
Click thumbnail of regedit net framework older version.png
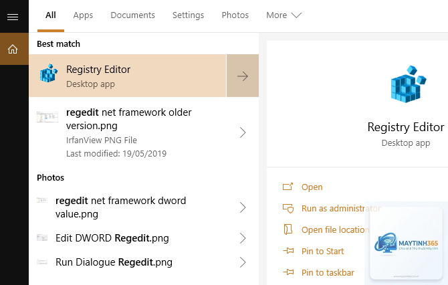click(47, 117)
